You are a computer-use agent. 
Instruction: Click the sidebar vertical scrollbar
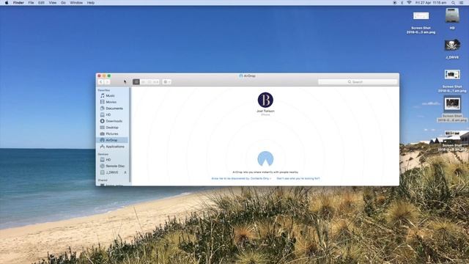130,135
